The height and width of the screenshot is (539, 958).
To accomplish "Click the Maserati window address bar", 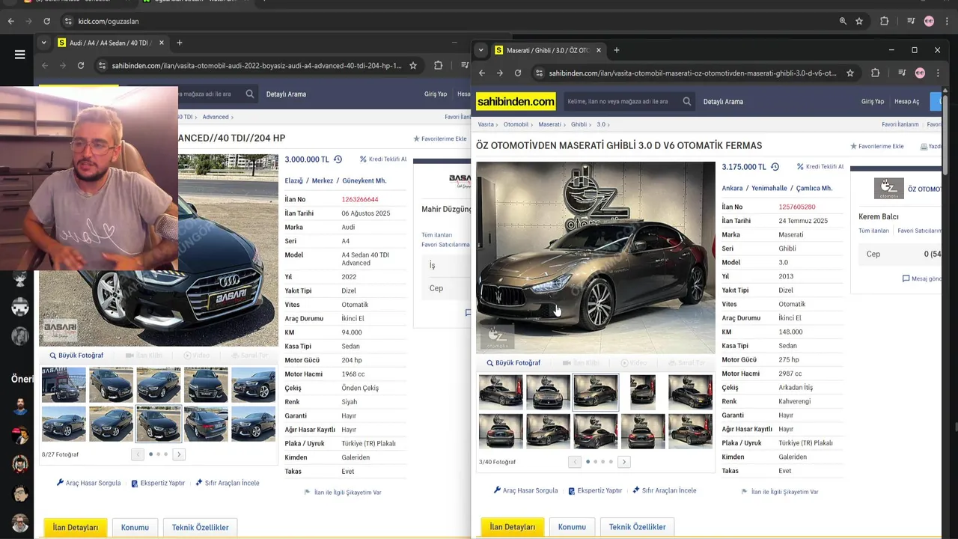I will click(692, 73).
